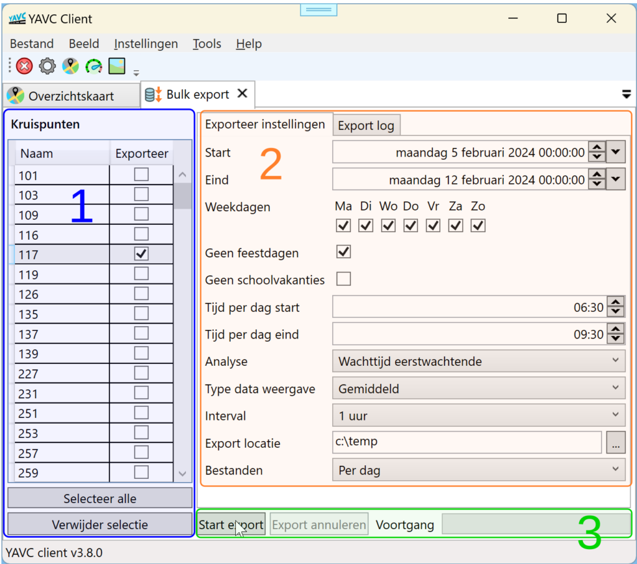Check the Exporteer box for row 135
The image size is (637, 564).
(141, 314)
